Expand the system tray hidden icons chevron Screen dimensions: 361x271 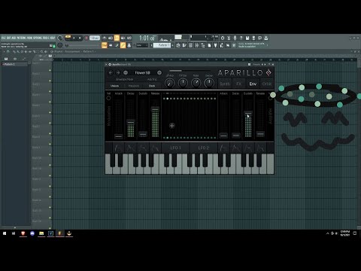click(x=327, y=233)
